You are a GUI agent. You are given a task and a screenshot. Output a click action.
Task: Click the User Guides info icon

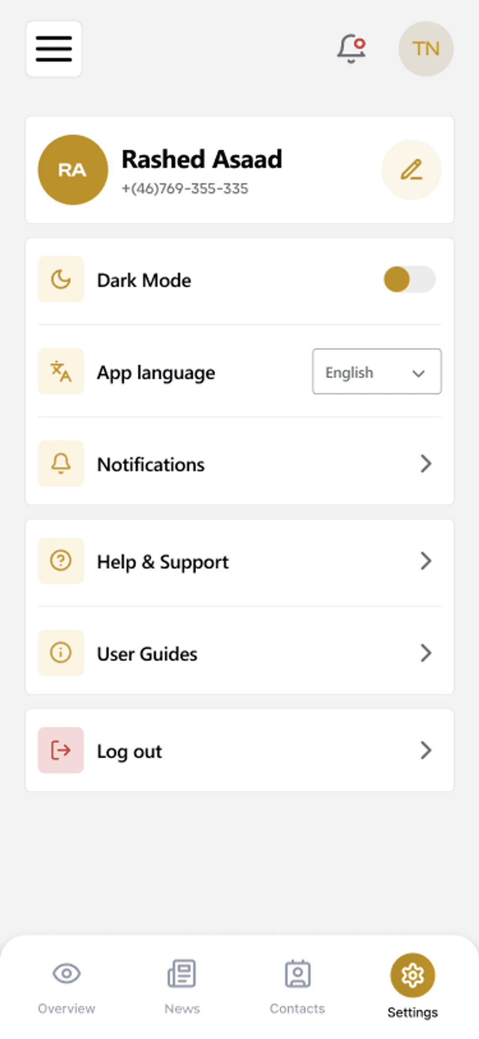[61, 653]
